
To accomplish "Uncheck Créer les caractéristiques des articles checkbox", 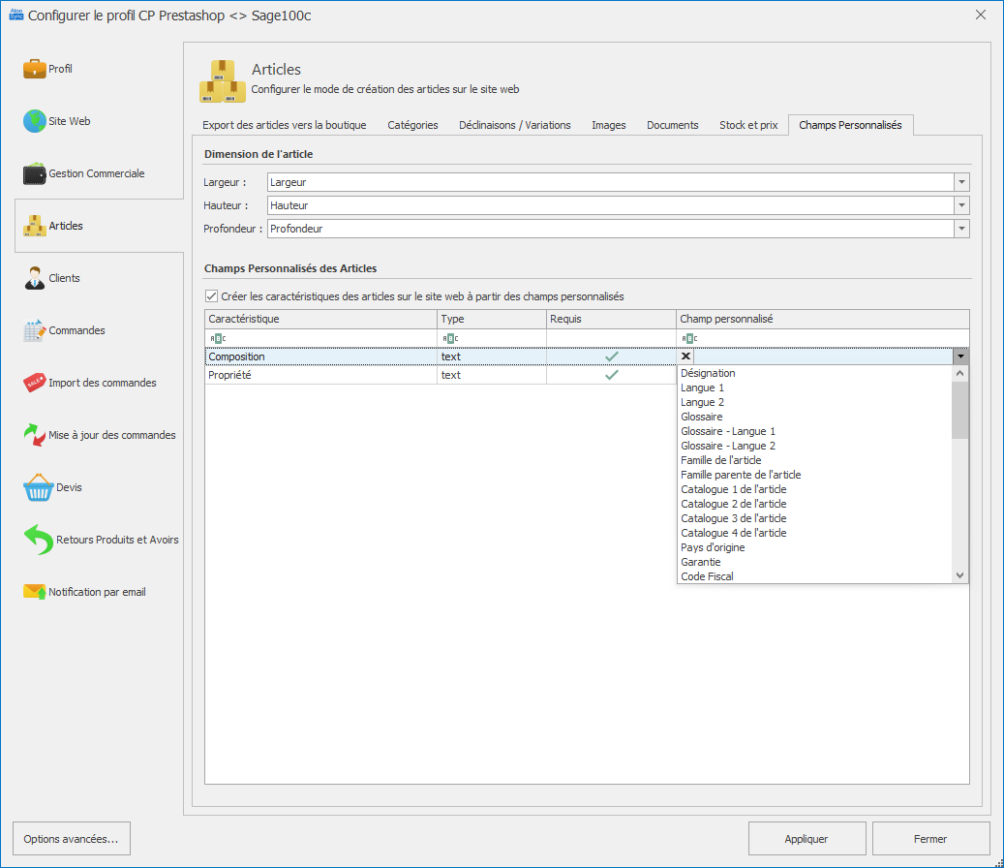I will tap(211, 295).
